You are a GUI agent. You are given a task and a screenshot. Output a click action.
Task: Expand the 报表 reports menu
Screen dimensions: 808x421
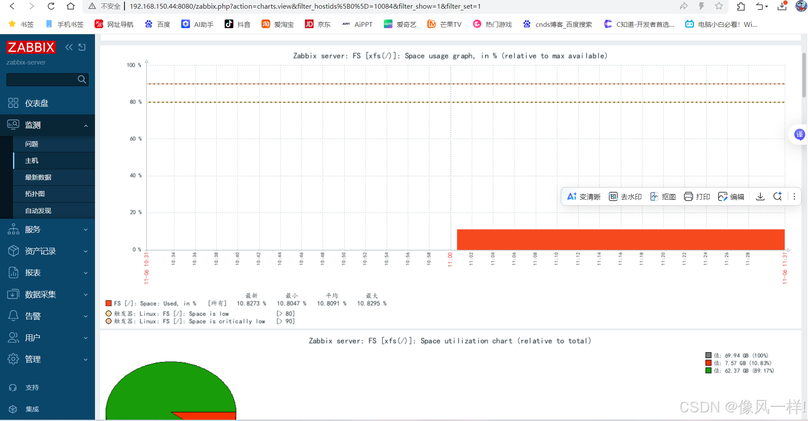tap(47, 273)
